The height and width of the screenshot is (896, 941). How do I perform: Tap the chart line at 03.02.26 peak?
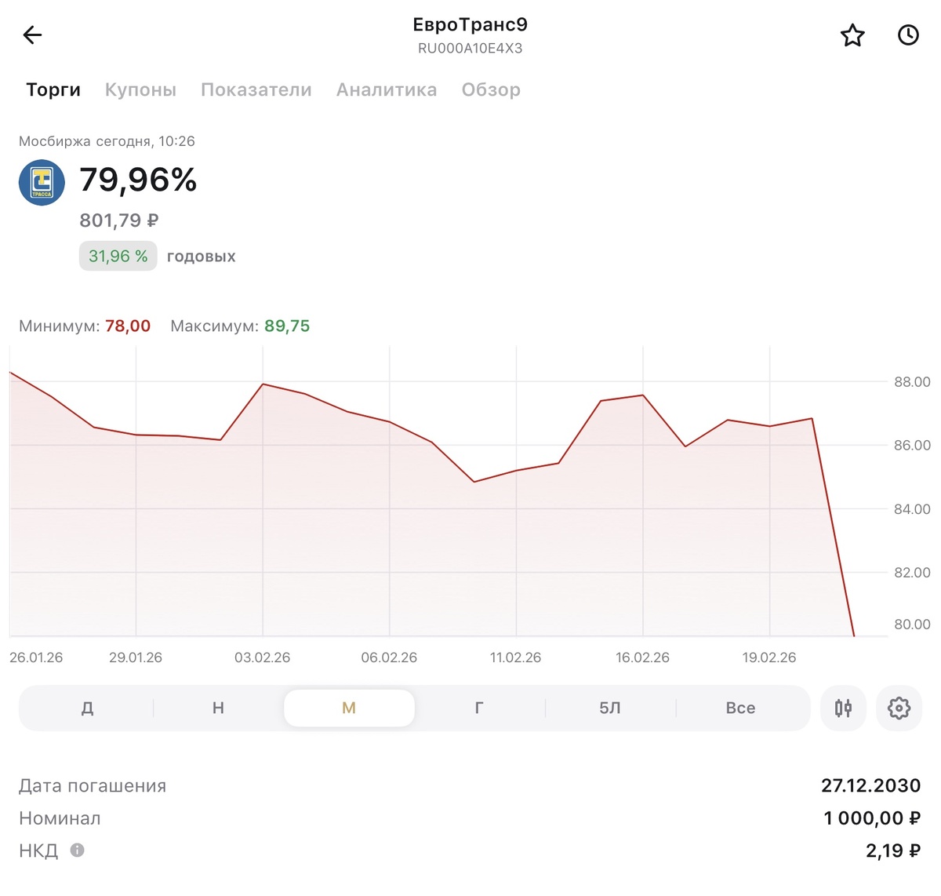point(263,384)
